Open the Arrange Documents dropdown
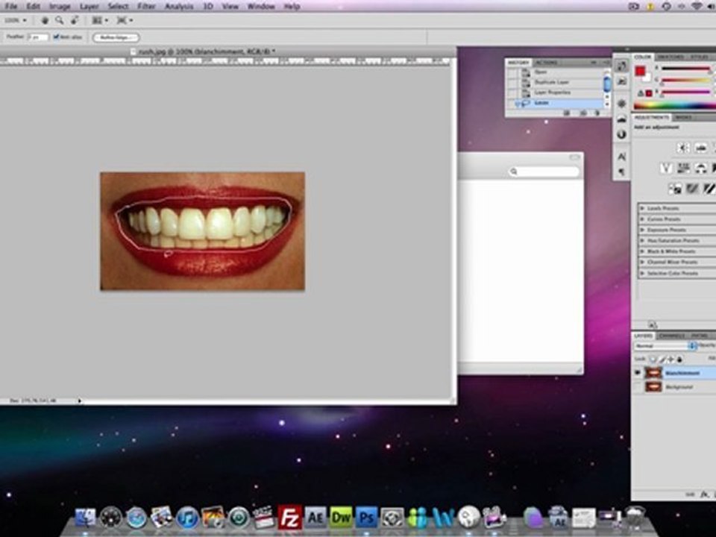 click(100, 20)
